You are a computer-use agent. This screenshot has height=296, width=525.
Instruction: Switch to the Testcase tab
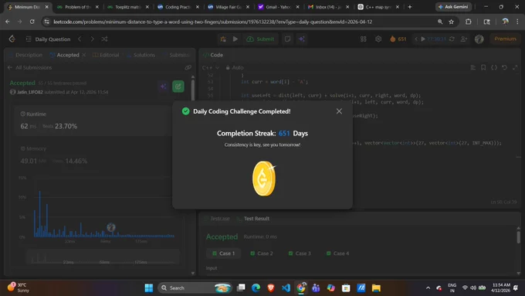tap(217, 219)
